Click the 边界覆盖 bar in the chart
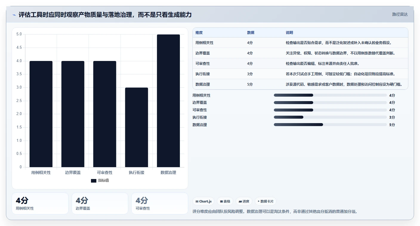The width and height of the screenshot is (420, 226). [73, 114]
